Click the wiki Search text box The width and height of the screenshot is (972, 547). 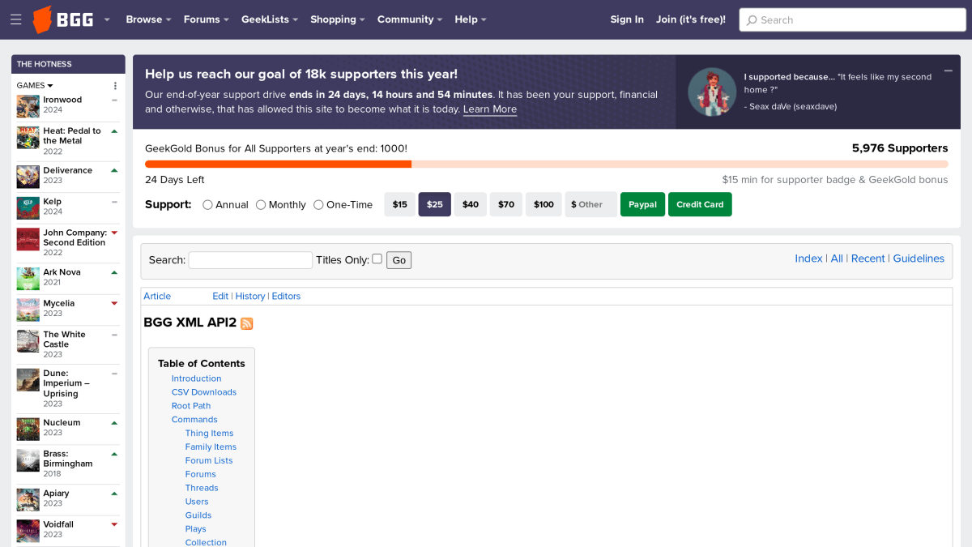pyautogui.click(x=250, y=260)
